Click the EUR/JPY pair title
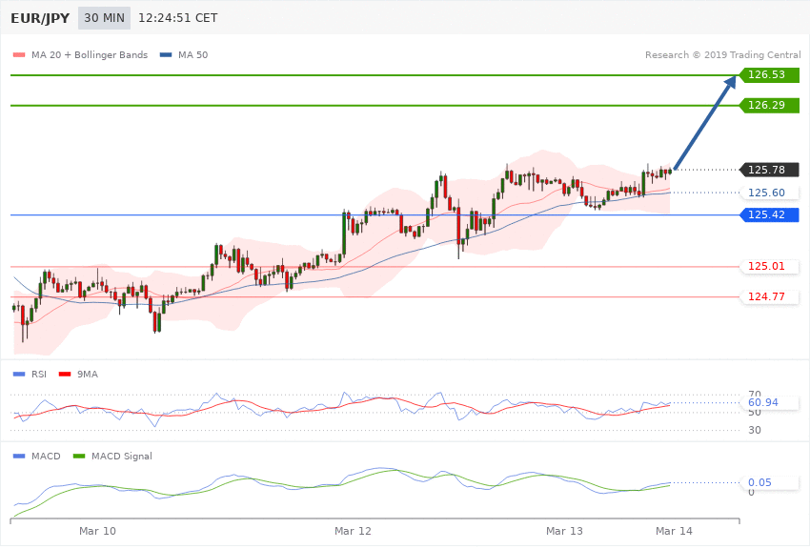 click(40, 18)
